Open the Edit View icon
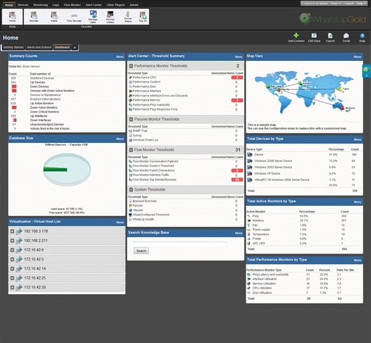The height and width of the screenshot is (343, 371). 314,36
